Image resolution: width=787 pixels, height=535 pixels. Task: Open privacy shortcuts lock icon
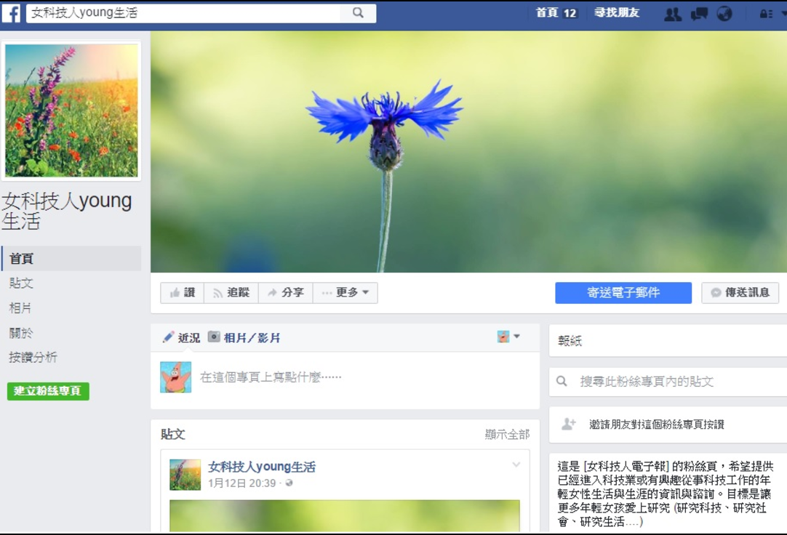766,14
